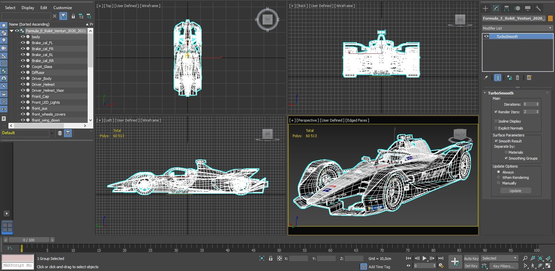Hide the body object via eye icon
Screen dimensions: 555x271
tap(23, 37)
